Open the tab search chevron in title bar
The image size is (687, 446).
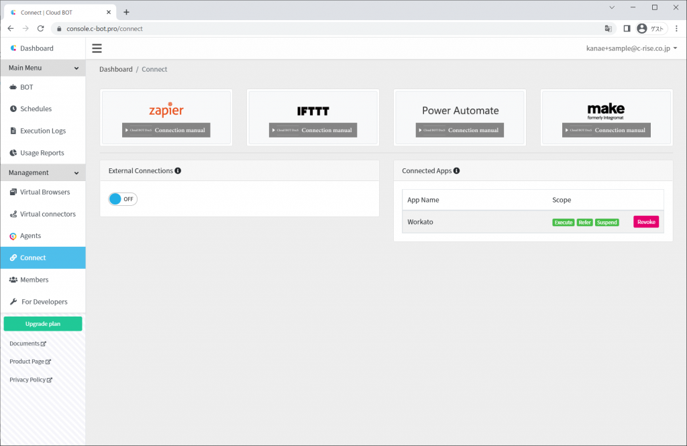(612, 7)
